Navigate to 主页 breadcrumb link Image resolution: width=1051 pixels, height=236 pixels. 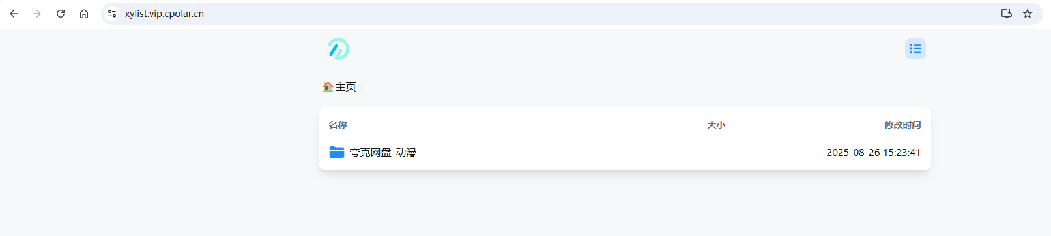(x=345, y=86)
